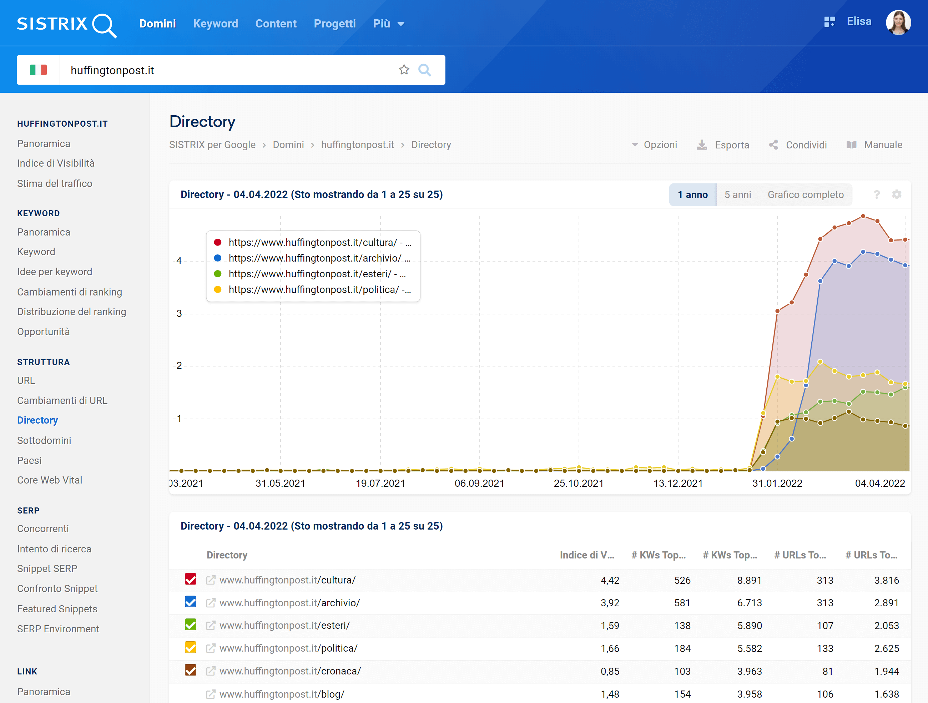Click the Condividi share icon
Image resolution: width=928 pixels, height=703 pixels.
click(773, 145)
